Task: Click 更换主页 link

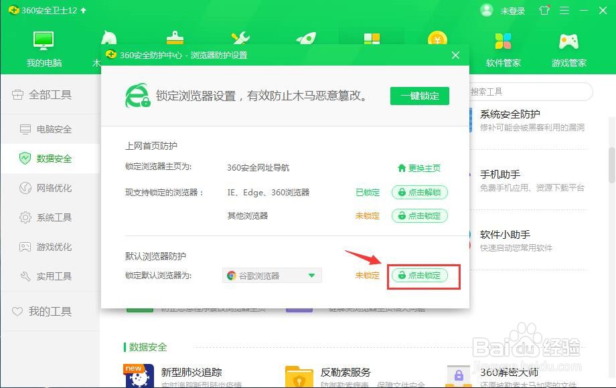Action: tap(419, 169)
